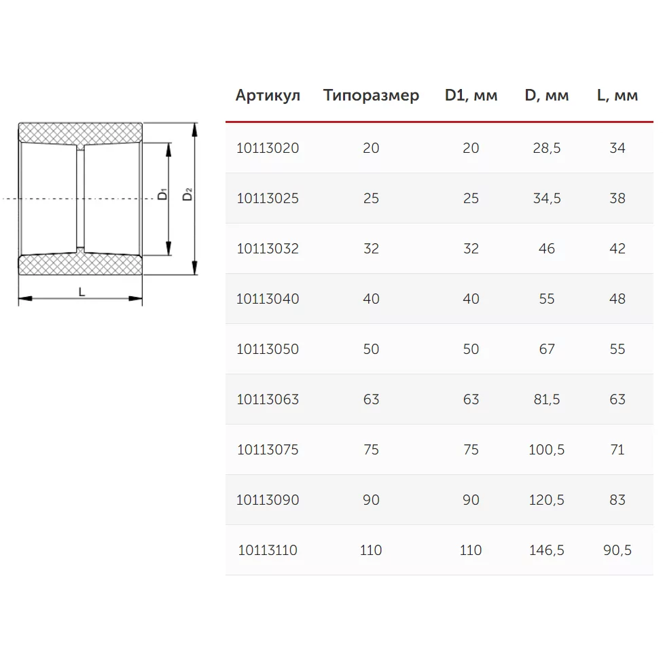Click the L value 83
The width and height of the screenshot is (663, 663).
617,500
